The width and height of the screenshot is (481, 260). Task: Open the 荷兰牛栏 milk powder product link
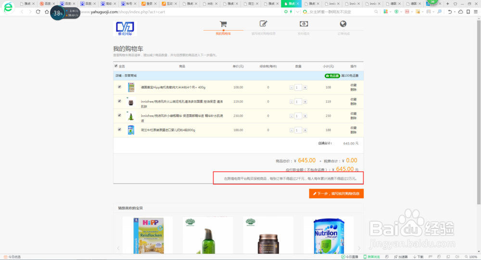click(x=168, y=130)
